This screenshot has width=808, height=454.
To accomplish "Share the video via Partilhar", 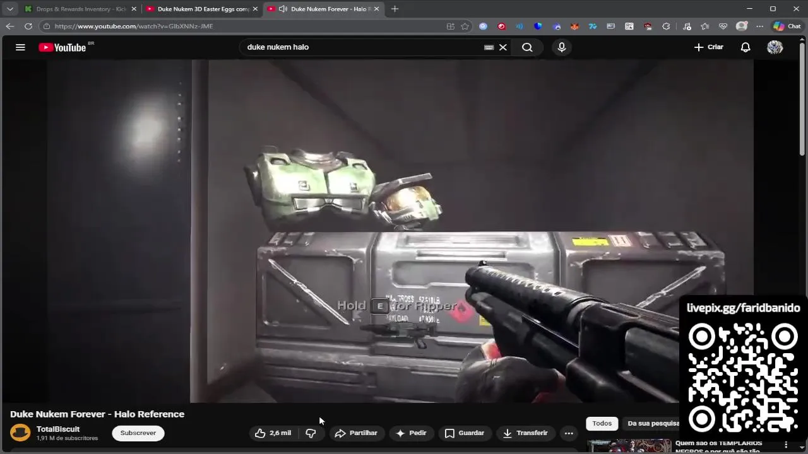I will (356, 433).
